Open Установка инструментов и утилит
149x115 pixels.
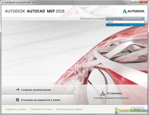[x=38, y=100]
